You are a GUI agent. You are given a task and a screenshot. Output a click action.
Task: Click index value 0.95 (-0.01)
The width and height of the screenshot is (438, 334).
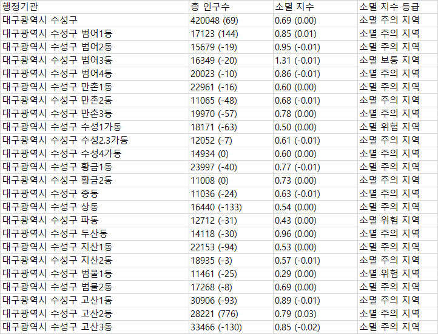pyautogui.click(x=297, y=47)
